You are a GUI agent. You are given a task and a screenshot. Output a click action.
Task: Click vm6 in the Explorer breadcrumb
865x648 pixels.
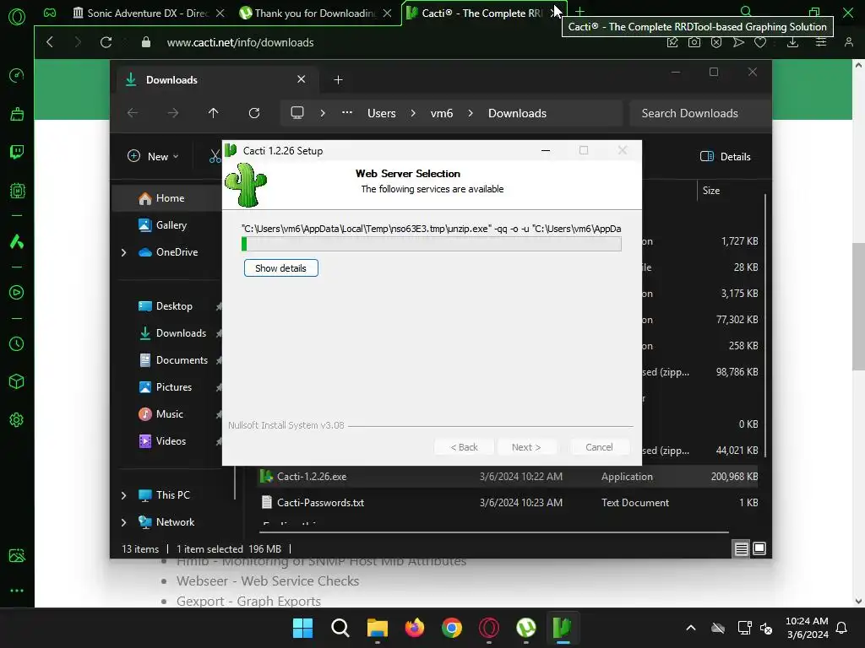442,113
